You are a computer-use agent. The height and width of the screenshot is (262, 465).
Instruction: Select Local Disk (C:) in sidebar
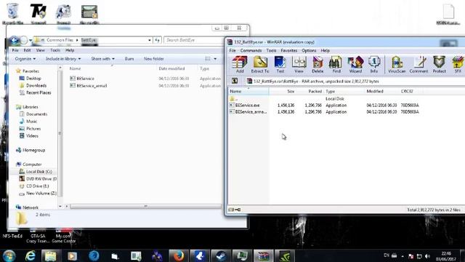click(x=36, y=172)
